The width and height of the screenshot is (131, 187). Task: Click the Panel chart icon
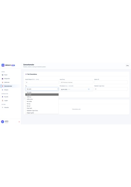[3, 75]
